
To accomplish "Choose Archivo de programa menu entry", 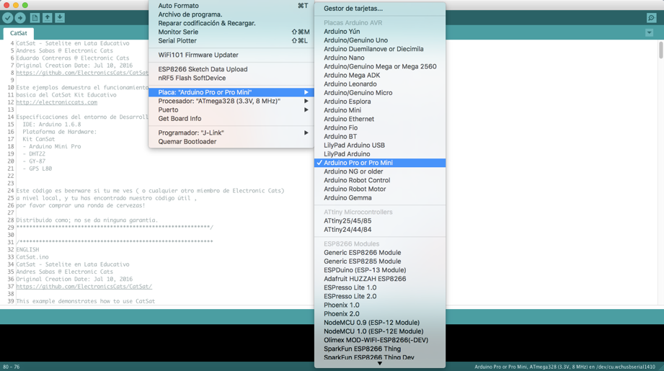I will (x=231, y=14).
